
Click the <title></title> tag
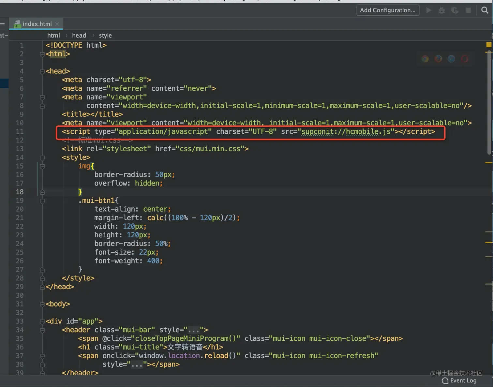pos(92,114)
